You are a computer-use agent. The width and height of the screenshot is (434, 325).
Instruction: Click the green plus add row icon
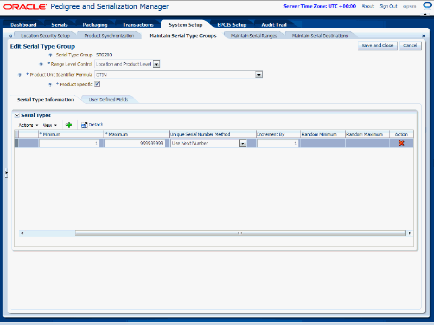[x=69, y=125]
